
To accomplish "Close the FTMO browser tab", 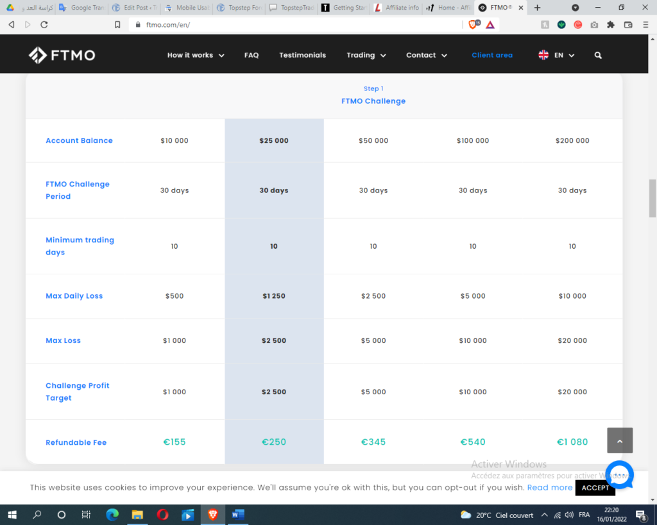I will (521, 8).
